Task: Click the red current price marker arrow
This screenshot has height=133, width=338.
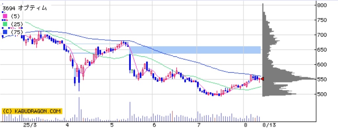Action: pos(262,79)
